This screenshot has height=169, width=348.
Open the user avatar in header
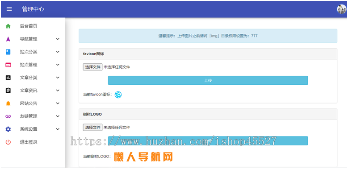click(x=341, y=9)
